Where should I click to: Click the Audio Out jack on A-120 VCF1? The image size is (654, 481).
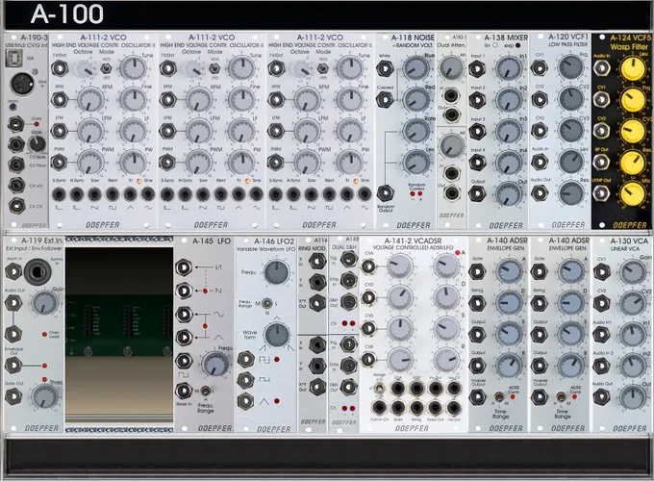540,192
